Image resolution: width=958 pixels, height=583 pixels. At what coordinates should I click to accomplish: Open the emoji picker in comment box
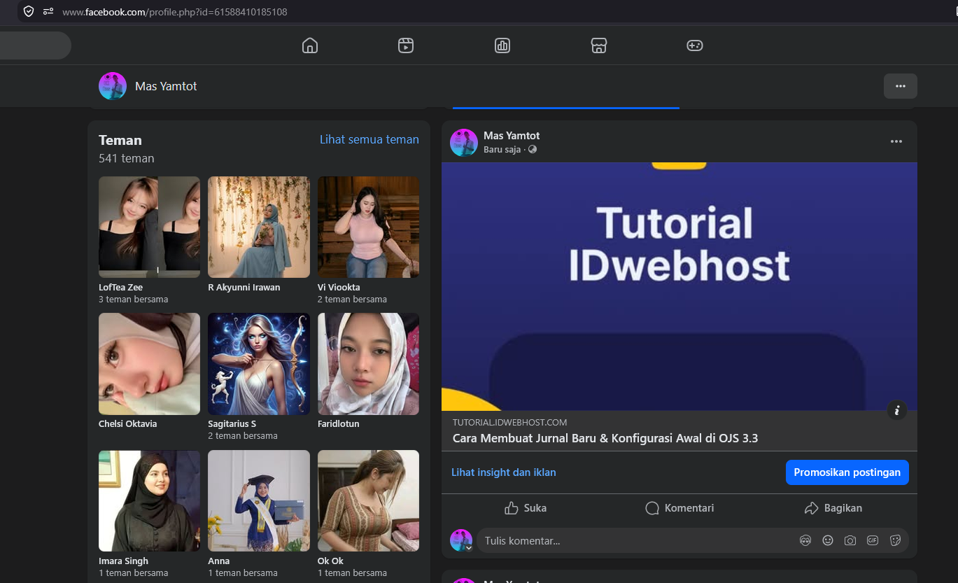[828, 540]
